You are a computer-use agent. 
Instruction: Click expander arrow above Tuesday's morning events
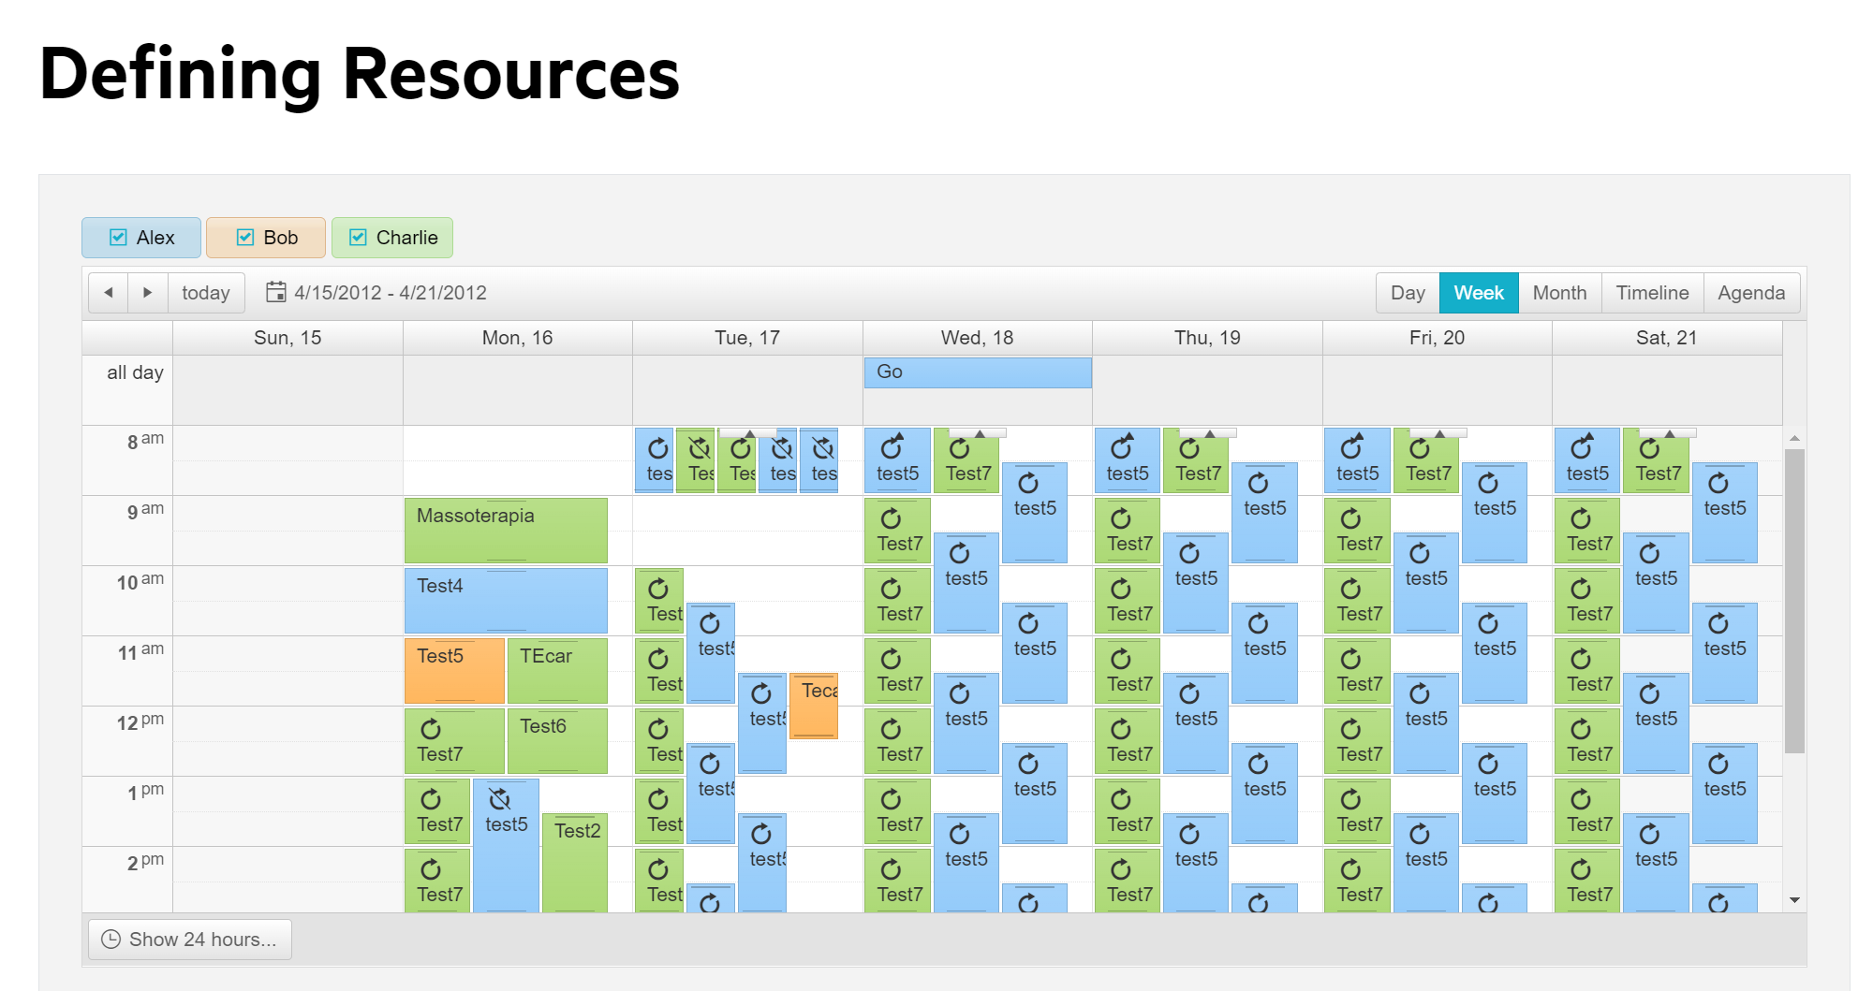point(749,432)
